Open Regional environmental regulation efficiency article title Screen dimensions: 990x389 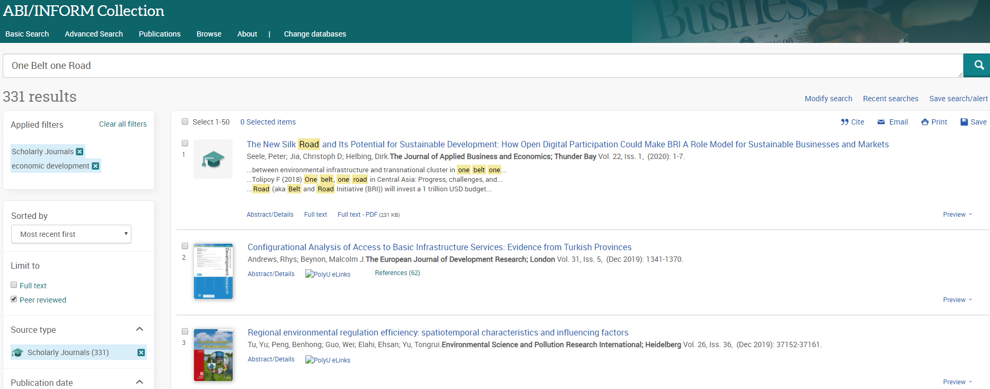coord(438,332)
